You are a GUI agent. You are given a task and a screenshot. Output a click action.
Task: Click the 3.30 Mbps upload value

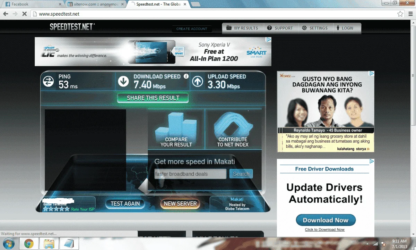[224, 84]
